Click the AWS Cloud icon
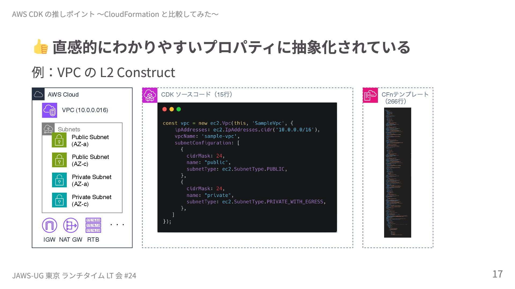This screenshot has height=289, width=515. (38, 94)
